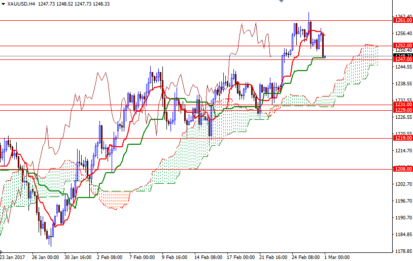Select the 1219.00 red price label
413x261 pixels.
403,138
